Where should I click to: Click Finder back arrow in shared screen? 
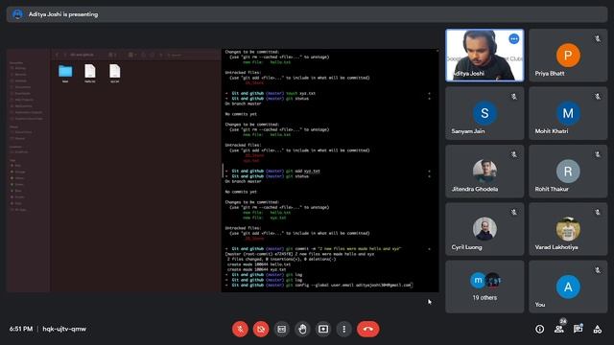(58, 56)
